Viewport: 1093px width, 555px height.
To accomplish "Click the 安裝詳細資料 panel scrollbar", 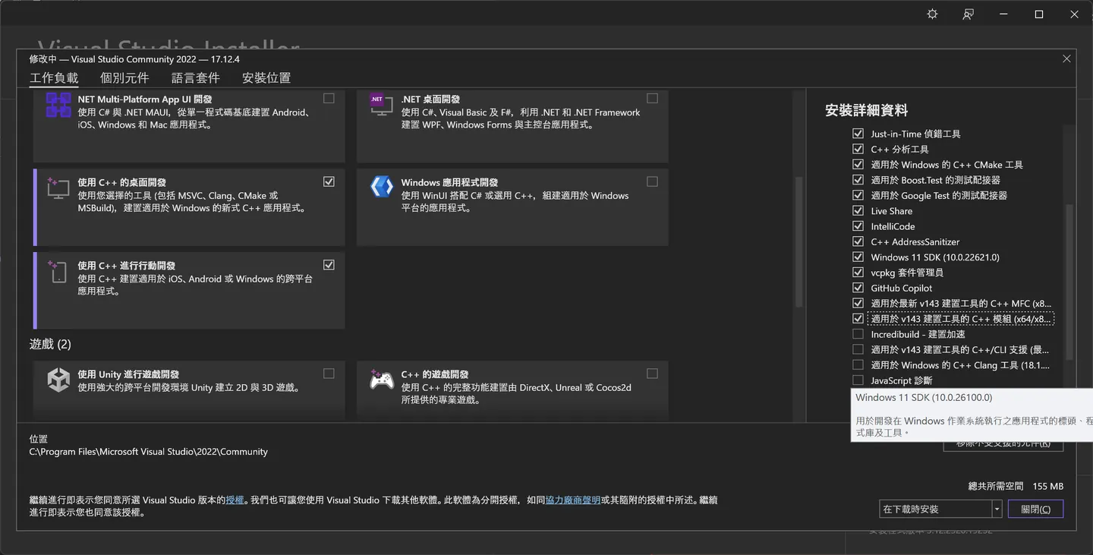I will pyautogui.click(x=1069, y=281).
